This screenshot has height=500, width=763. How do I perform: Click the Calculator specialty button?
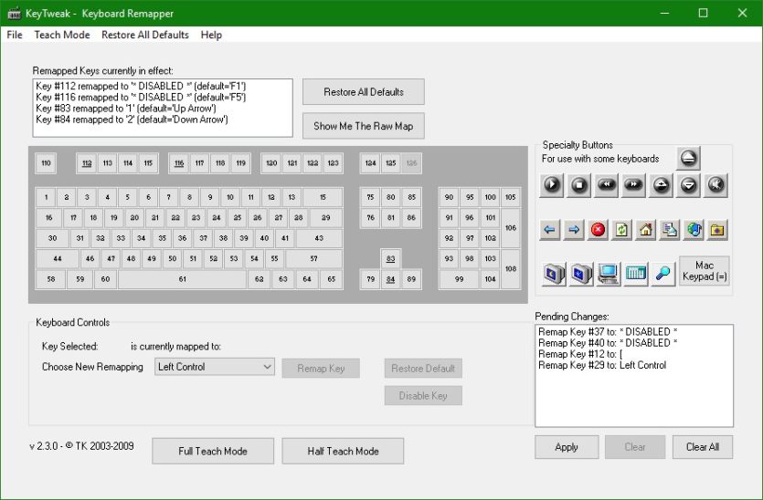pyautogui.click(x=635, y=274)
